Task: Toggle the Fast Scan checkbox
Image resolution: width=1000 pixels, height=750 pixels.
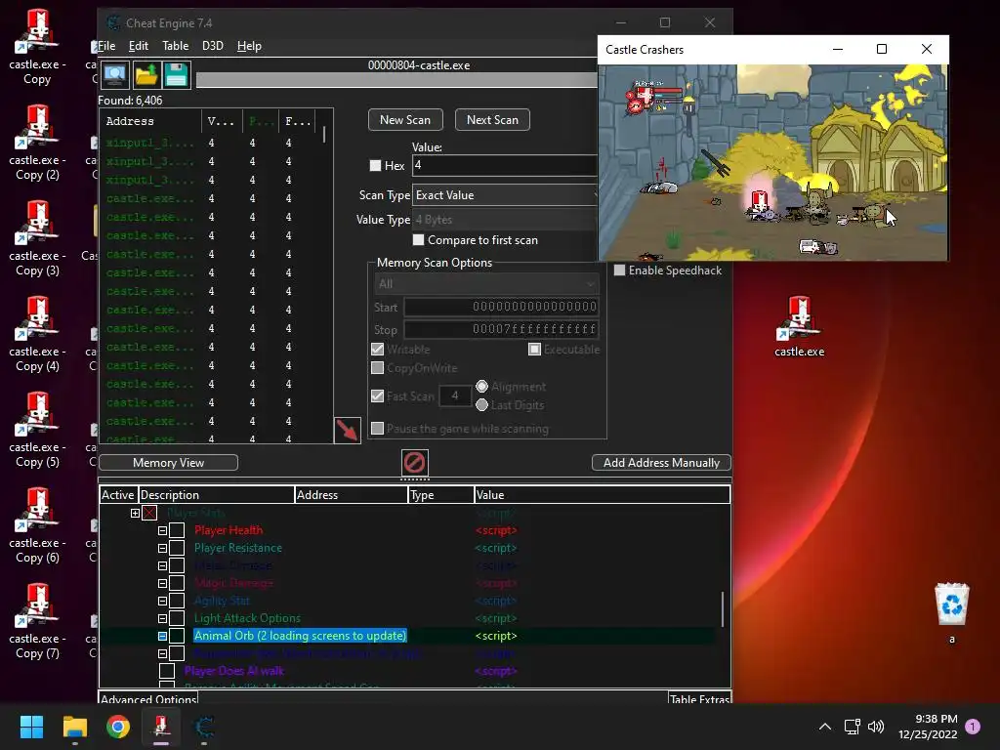Action: [x=378, y=396]
